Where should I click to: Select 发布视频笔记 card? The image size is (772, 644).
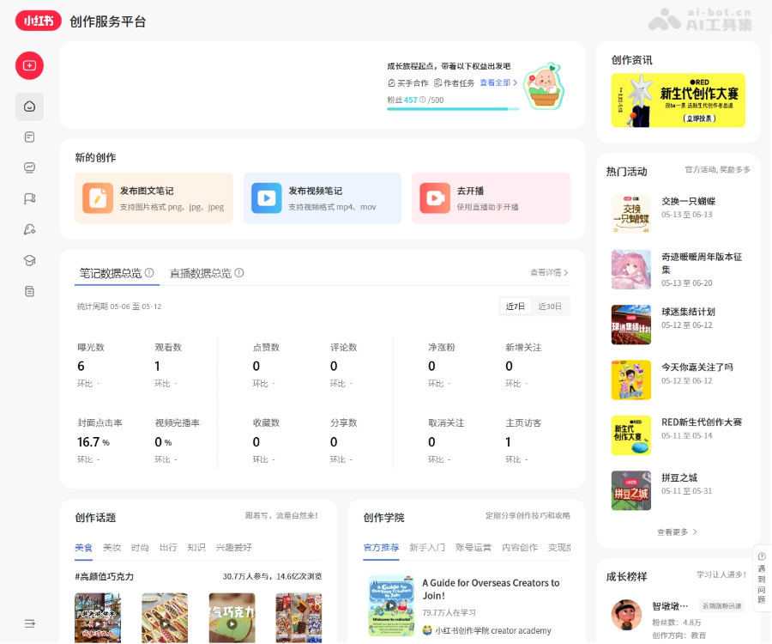pos(323,198)
